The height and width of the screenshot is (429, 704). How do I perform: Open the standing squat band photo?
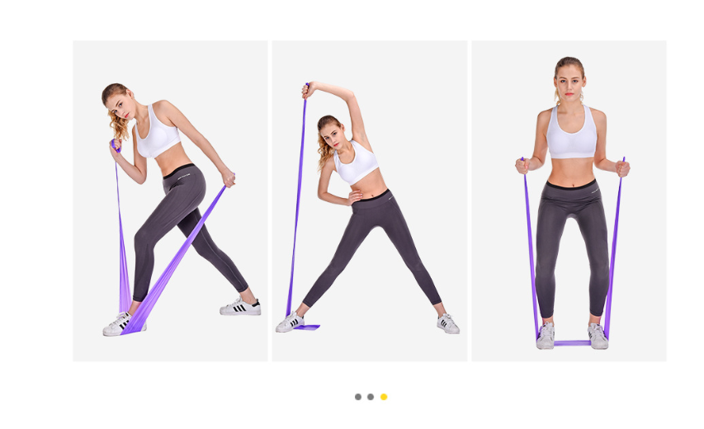569,200
